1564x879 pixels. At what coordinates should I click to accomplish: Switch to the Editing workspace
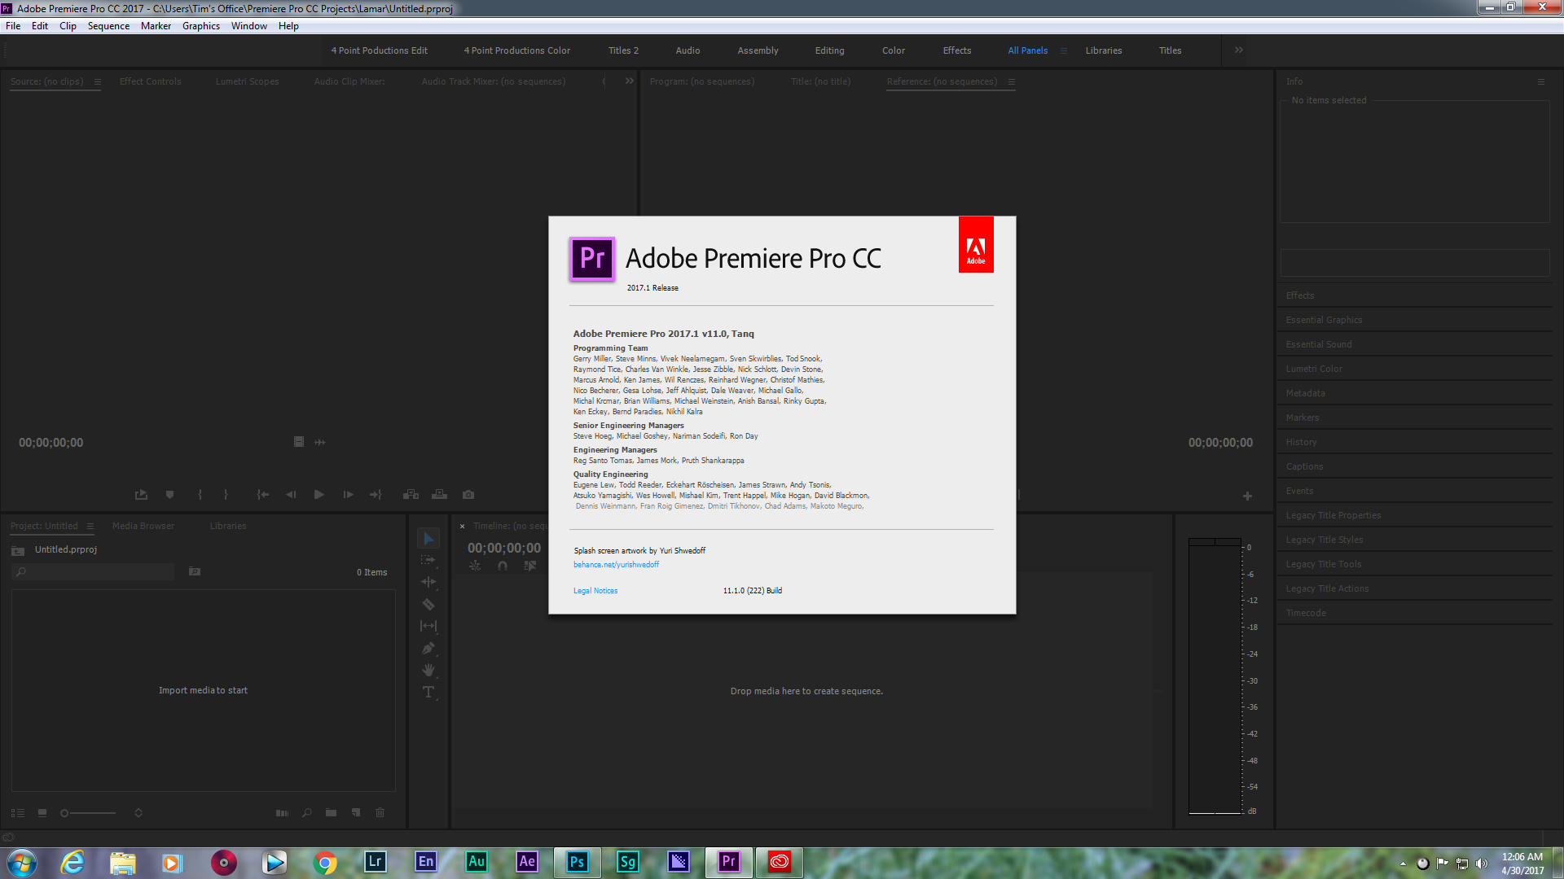[x=829, y=50]
